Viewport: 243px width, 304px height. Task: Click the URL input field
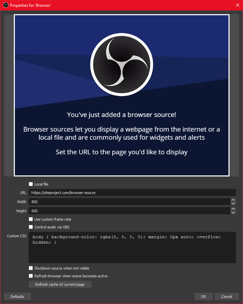point(132,193)
